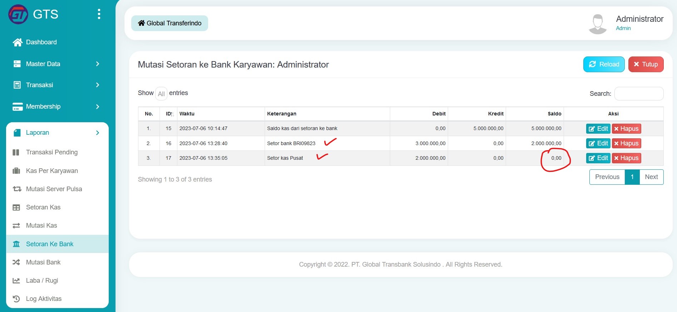Click the Log Aktivitas history icon
This screenshot has height=312, width=677.
16,299
